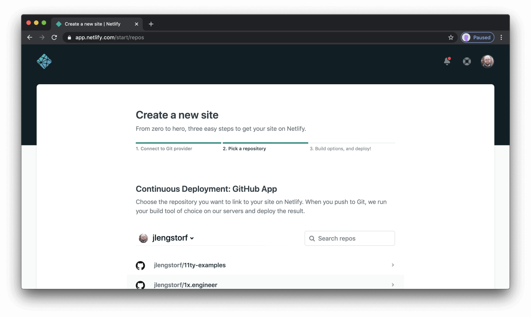Click the GitHub icon next to 11ty-examples

click(141, 265)
